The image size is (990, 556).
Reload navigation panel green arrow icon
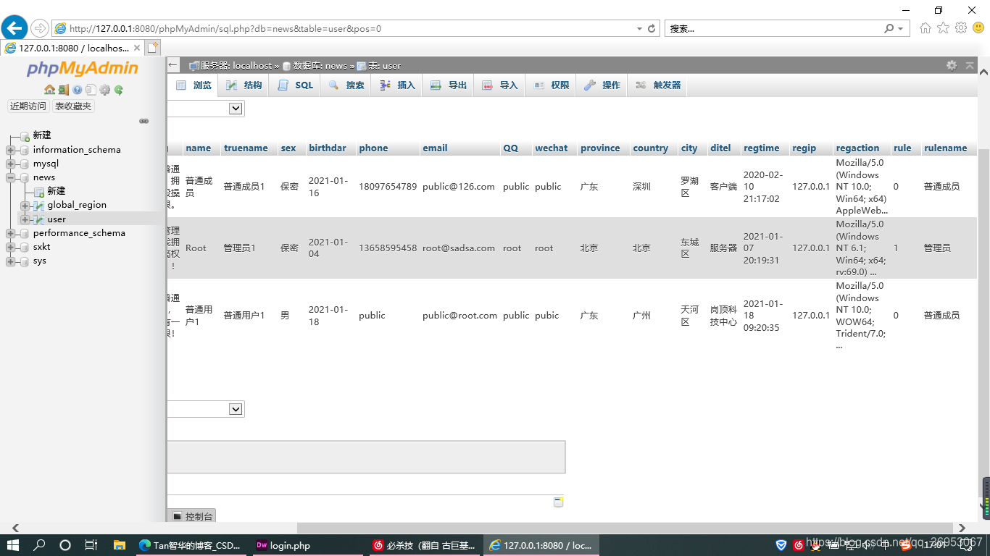pos(119,90)
